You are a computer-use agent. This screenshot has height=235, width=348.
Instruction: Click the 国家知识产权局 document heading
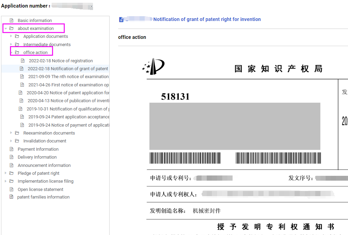tap(278, 69)
